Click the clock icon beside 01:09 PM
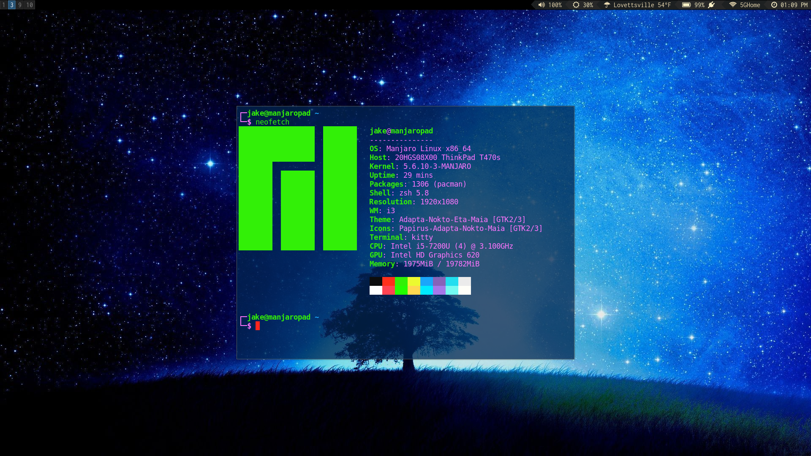 coord(774,5)
